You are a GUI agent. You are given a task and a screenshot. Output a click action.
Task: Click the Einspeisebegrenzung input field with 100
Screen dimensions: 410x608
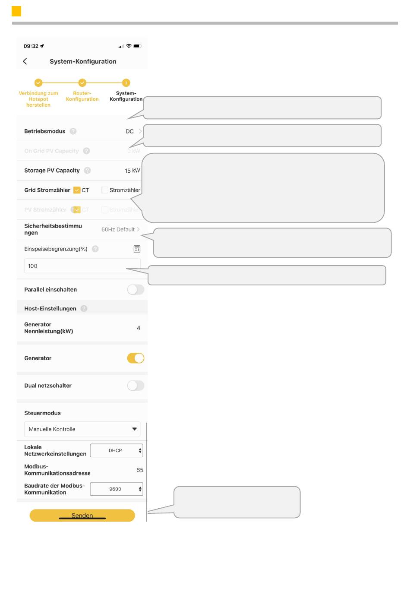pyautogui.click(x=82, y=266)
